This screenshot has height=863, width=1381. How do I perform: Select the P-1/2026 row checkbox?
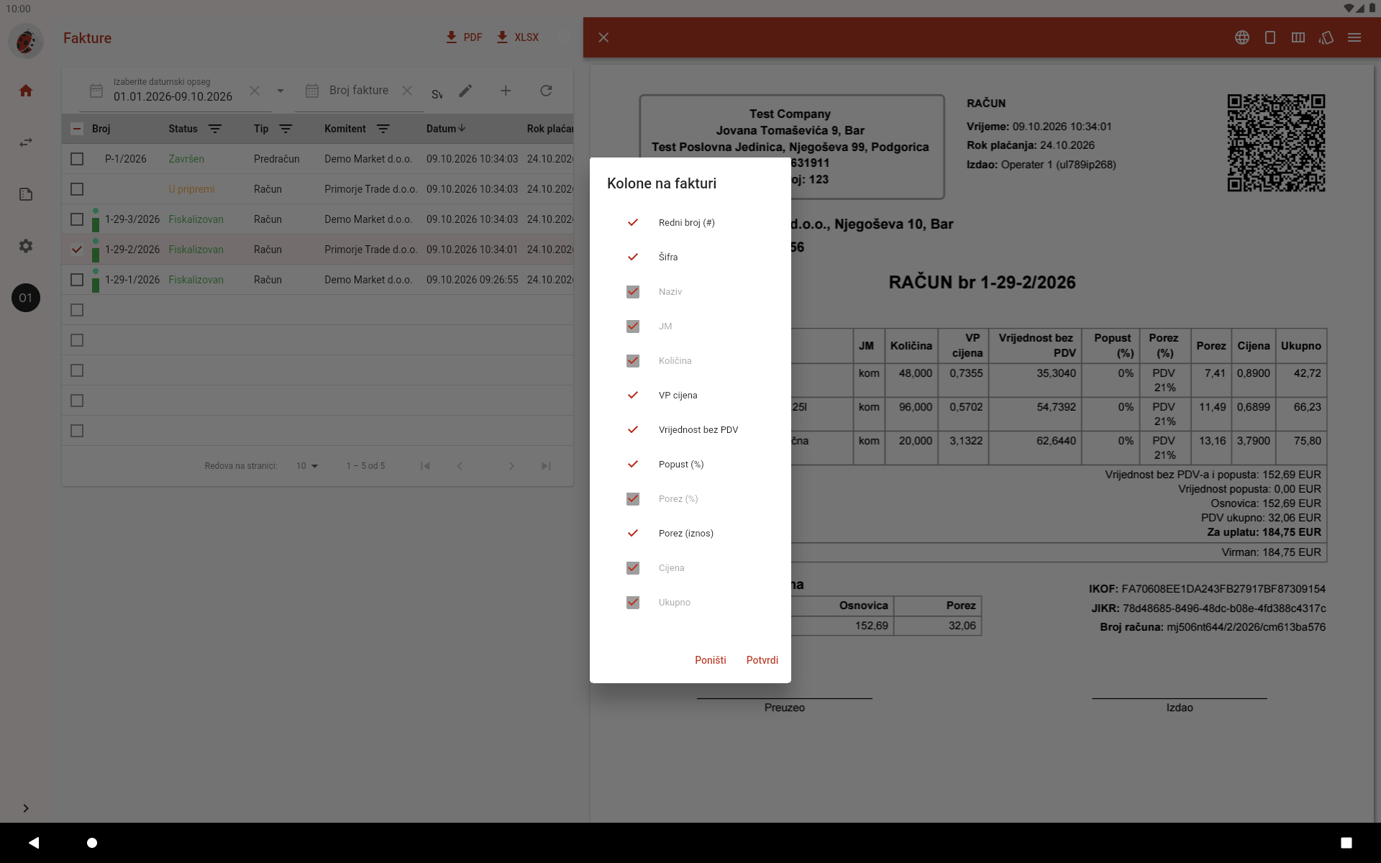[77, 159]
